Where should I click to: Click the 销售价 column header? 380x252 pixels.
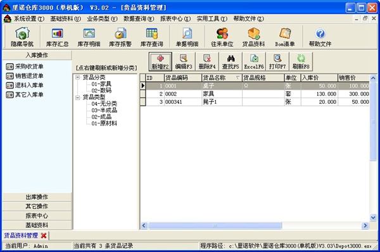click(354, 78)
